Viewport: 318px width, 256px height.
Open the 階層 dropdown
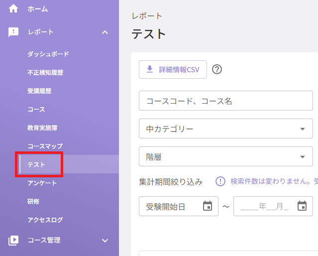tap(226, 156)
